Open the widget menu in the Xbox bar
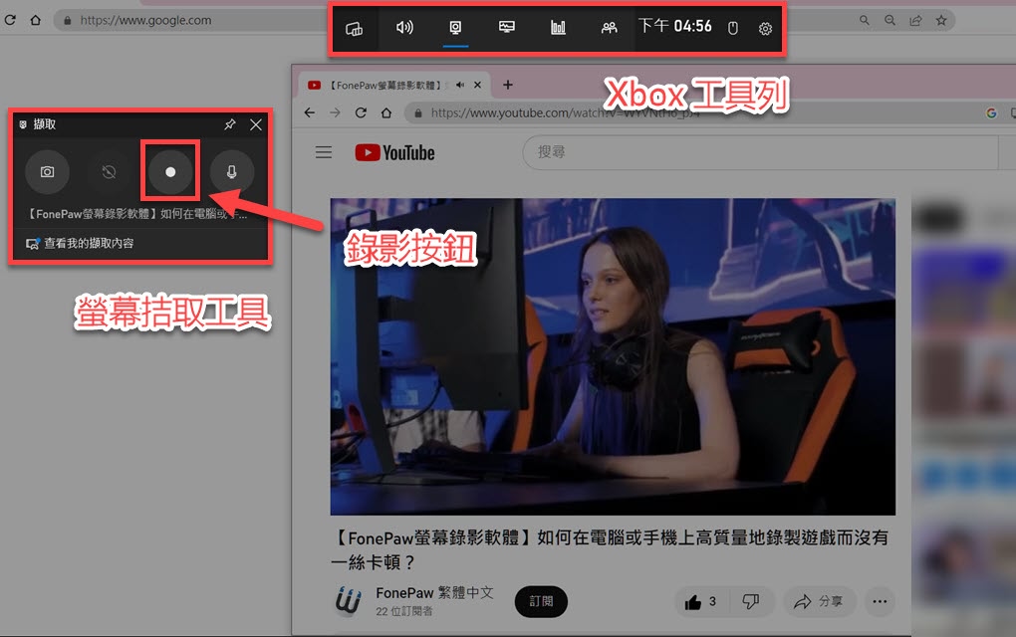1016x637 pixels. pyautogui.click(x=354, y=29)
